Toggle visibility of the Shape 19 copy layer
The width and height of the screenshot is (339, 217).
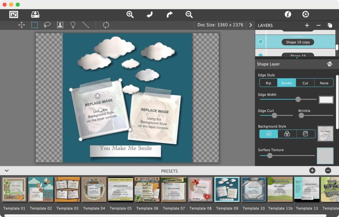pos(261,42)
